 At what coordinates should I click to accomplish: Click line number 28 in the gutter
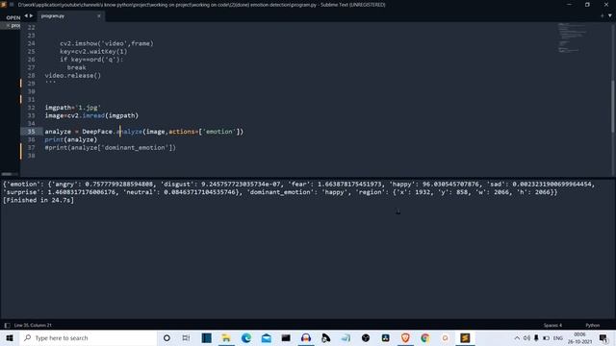click(31, 75)
